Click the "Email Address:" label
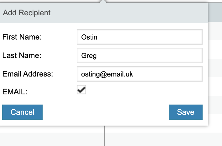 click(28, 74)
